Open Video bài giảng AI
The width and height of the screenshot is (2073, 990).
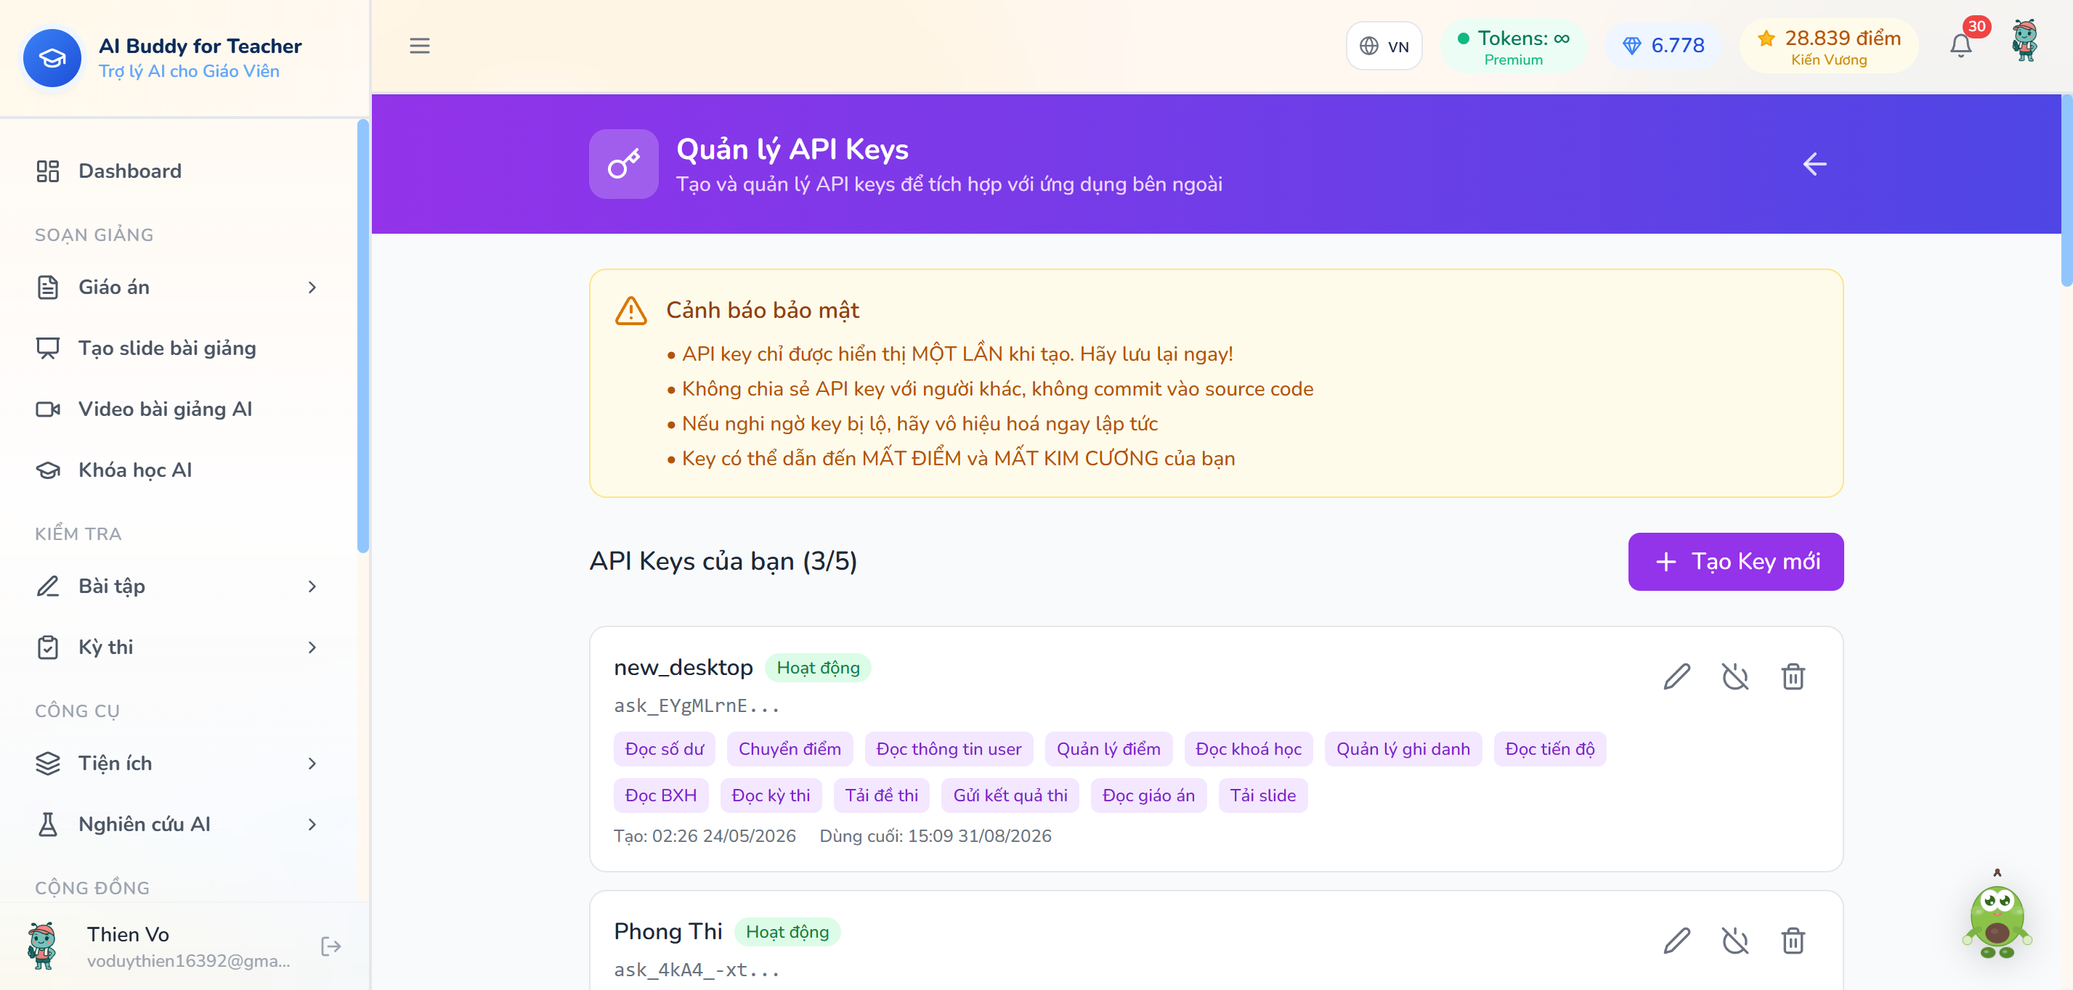(178, 409)
